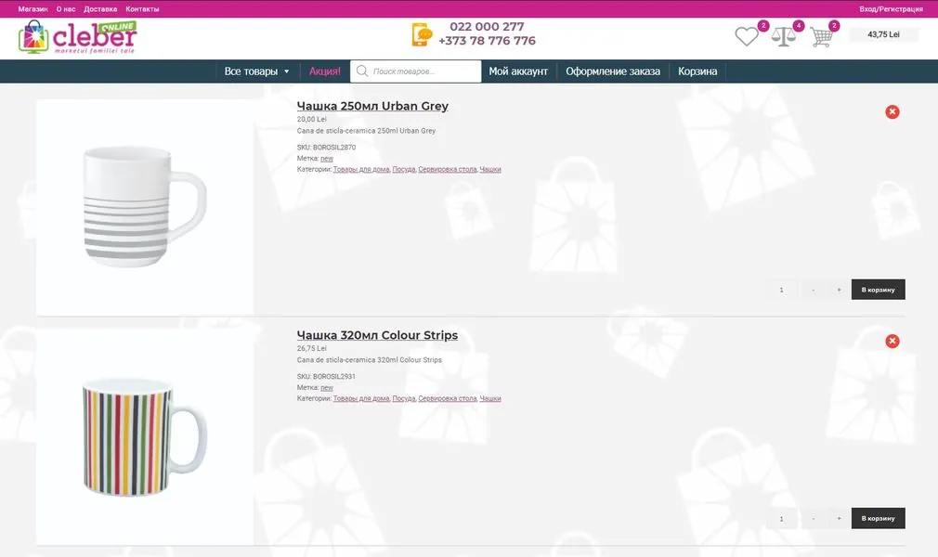This screenshot has height=557, width=938.
Task: Open the compare scales icon
Action: pos(783,37)
